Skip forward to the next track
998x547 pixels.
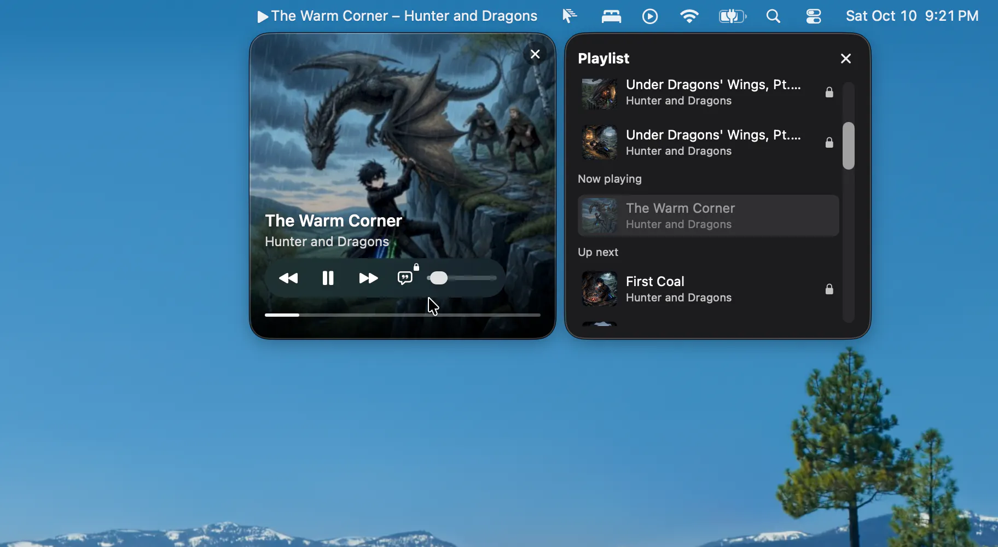tap(368, 278)
